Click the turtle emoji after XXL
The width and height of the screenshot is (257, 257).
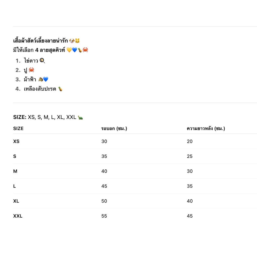(80, 117)
